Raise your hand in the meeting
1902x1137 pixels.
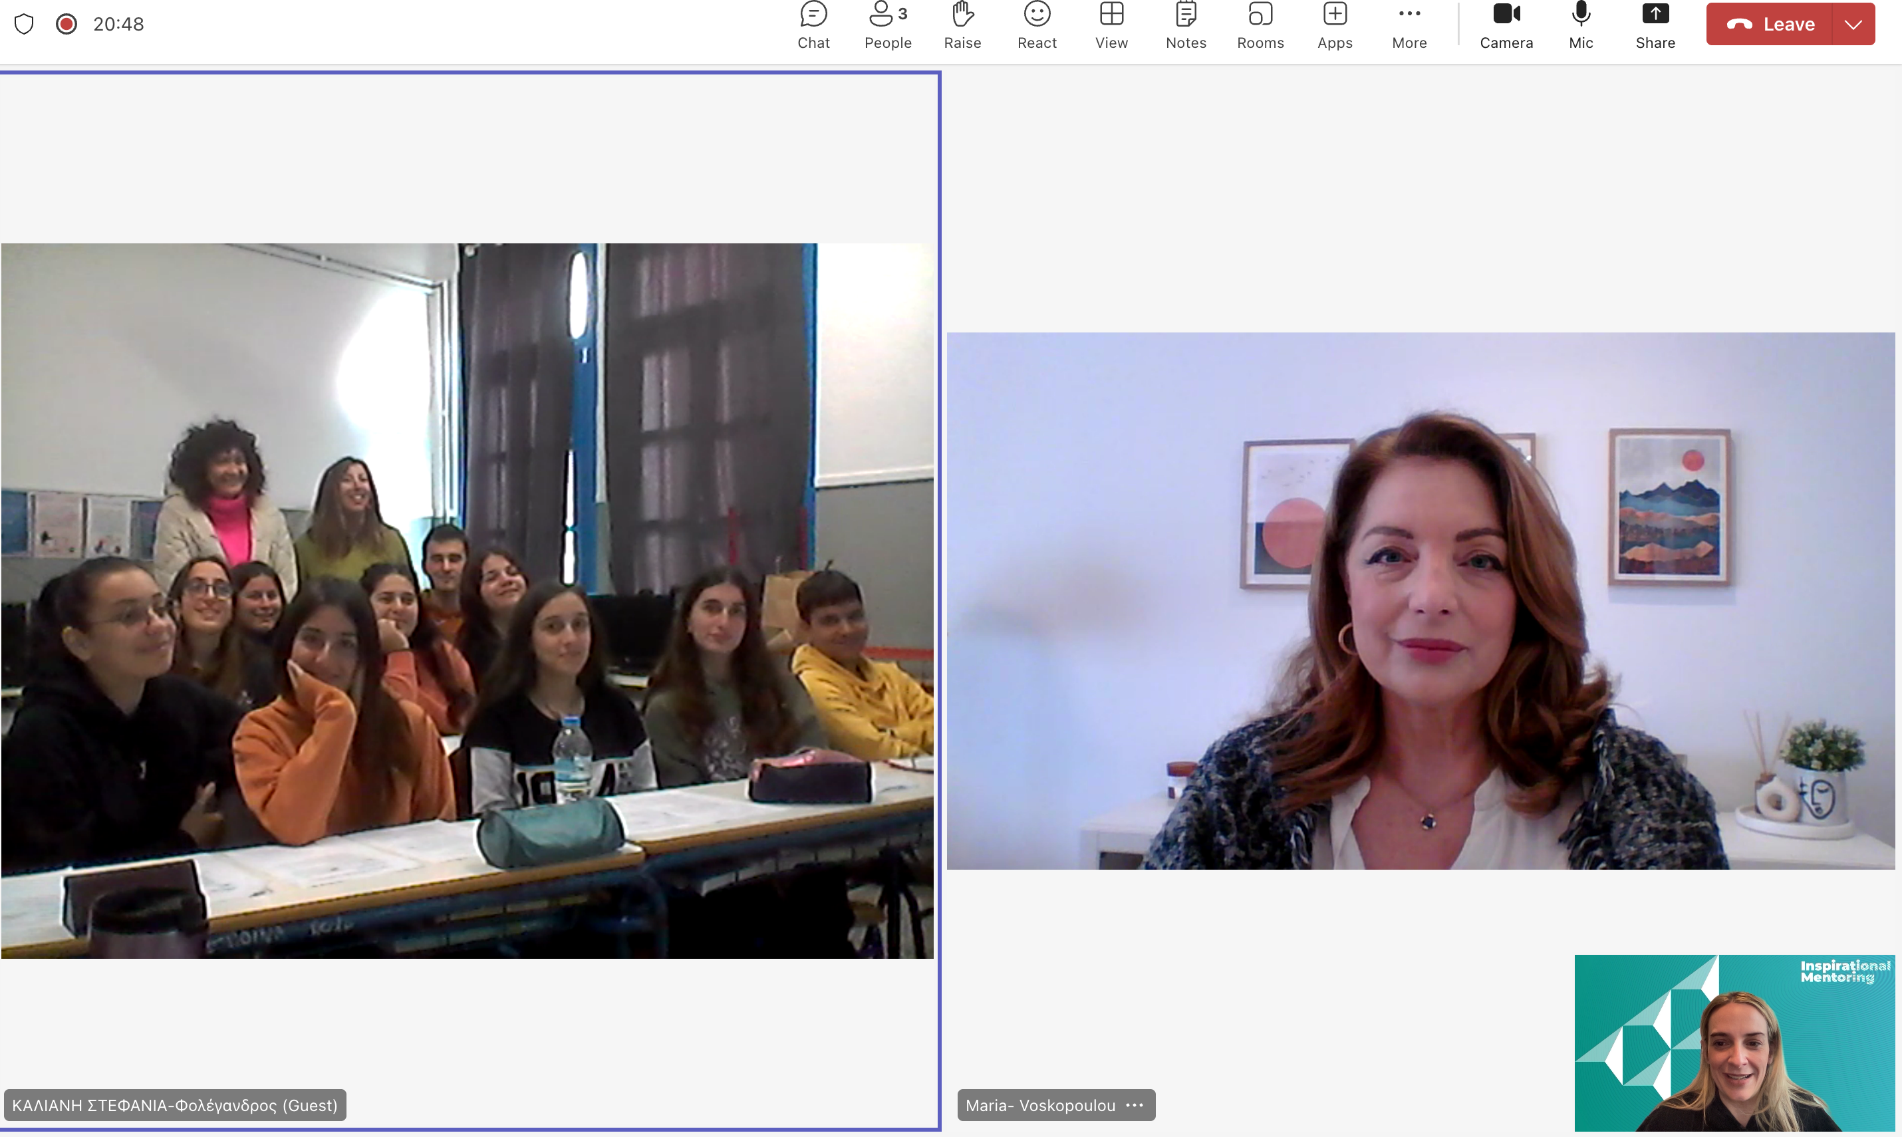[x=962, y=25]
